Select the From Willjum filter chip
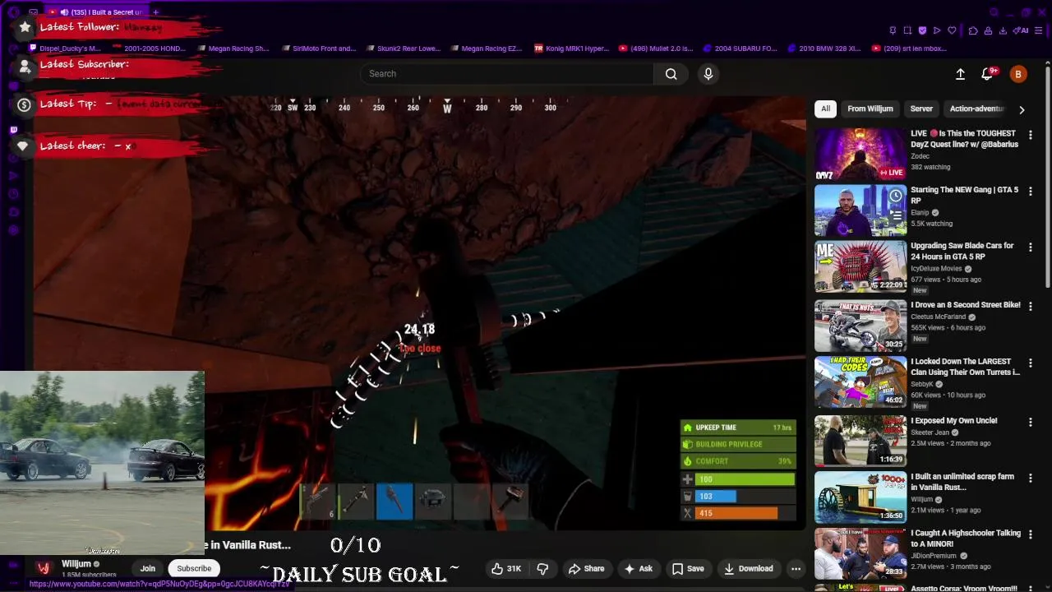 click(x=870, y=109)
